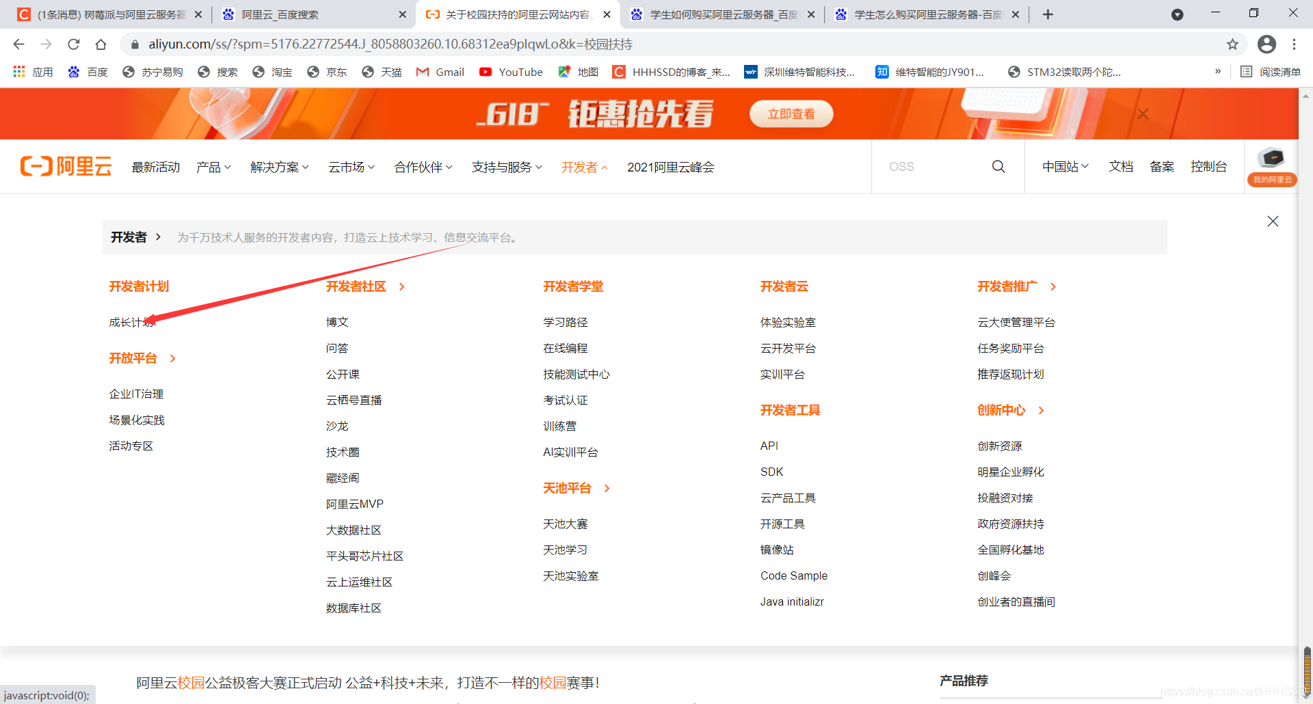Open the 阿里云MVP link
This screenshot has width=1313, height=704.
(x=355, y=504)
